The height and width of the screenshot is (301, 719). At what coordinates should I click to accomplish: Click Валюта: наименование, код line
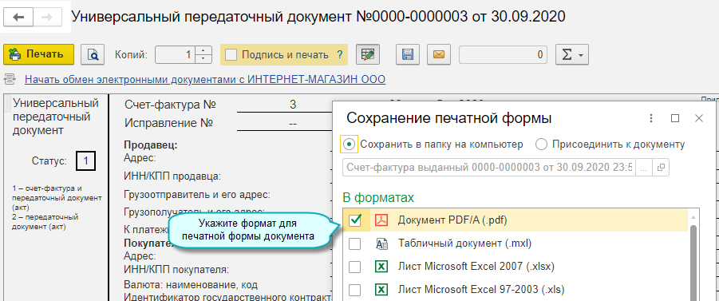(190, 284)
